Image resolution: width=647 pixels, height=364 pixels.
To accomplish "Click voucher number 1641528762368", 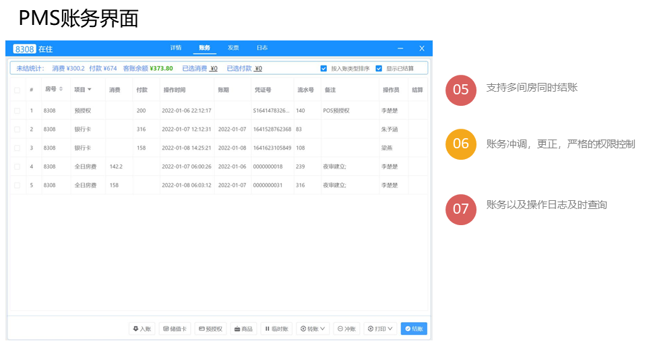I will (272, 129).
